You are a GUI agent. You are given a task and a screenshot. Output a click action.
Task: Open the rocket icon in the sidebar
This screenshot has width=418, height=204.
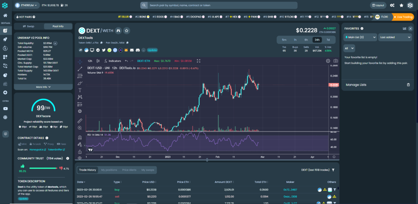pyautogui.click(x=5, y=39)
